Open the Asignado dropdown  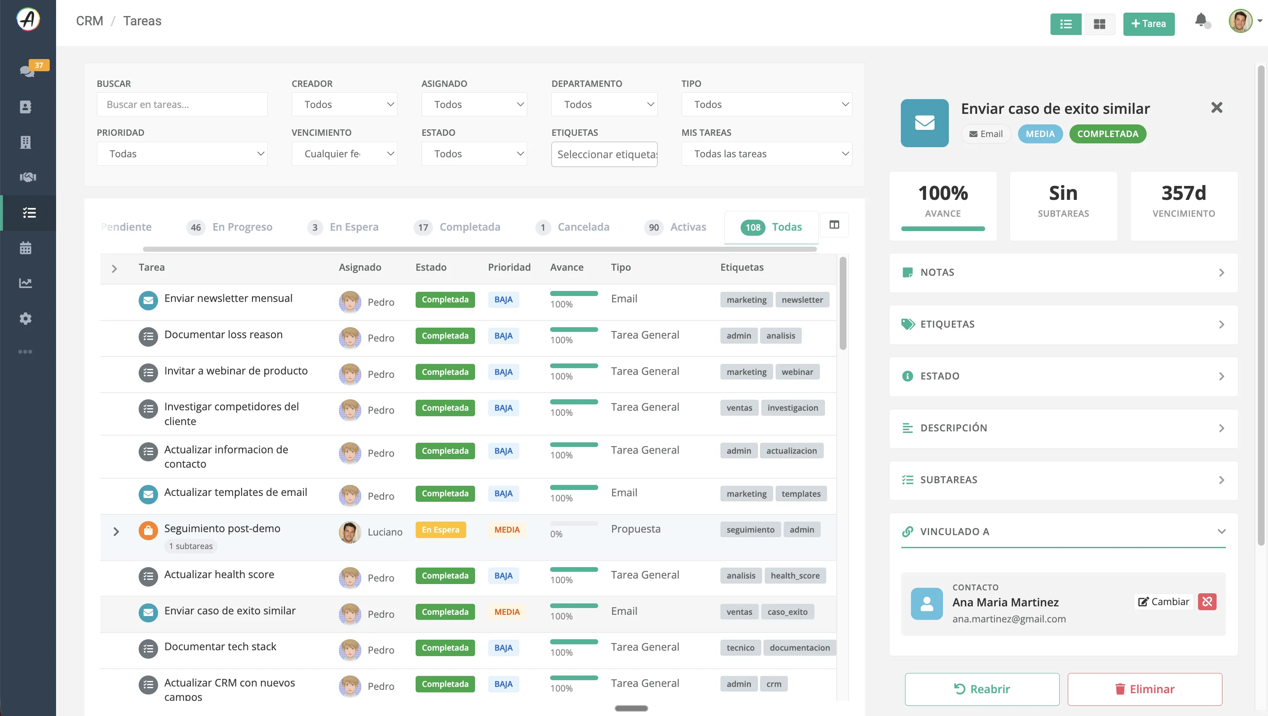coord(474,105)
